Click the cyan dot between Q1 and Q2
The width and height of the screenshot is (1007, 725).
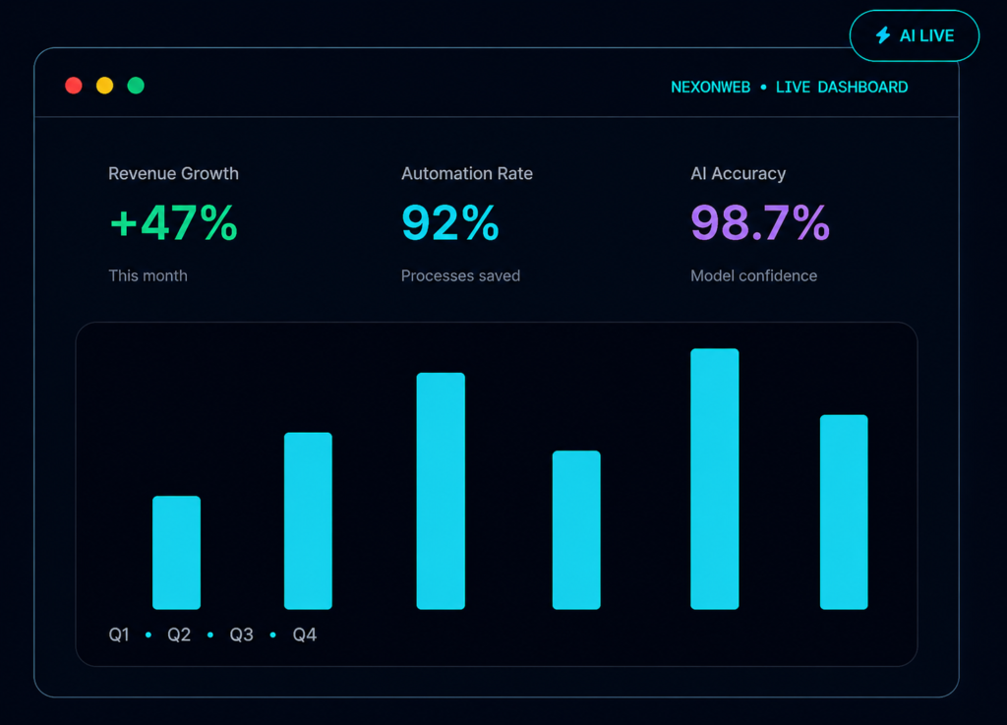148,634
